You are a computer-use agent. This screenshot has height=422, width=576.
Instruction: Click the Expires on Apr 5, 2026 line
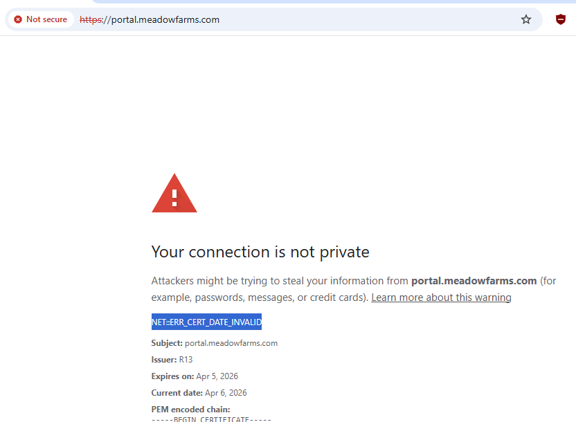pos(195,376)
